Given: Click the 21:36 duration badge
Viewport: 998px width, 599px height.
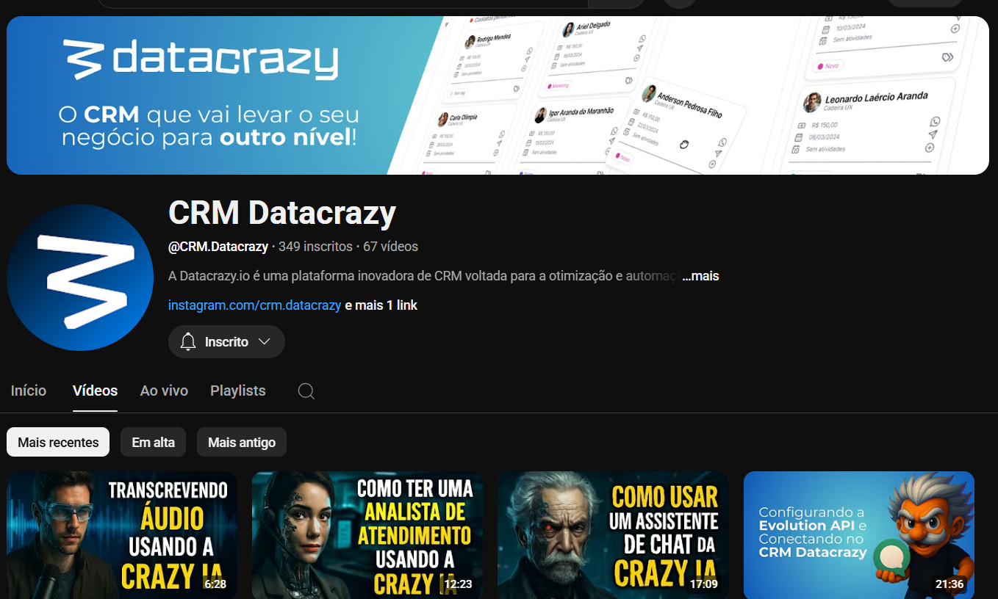Looking at the screenshot, I should point(949,584).
